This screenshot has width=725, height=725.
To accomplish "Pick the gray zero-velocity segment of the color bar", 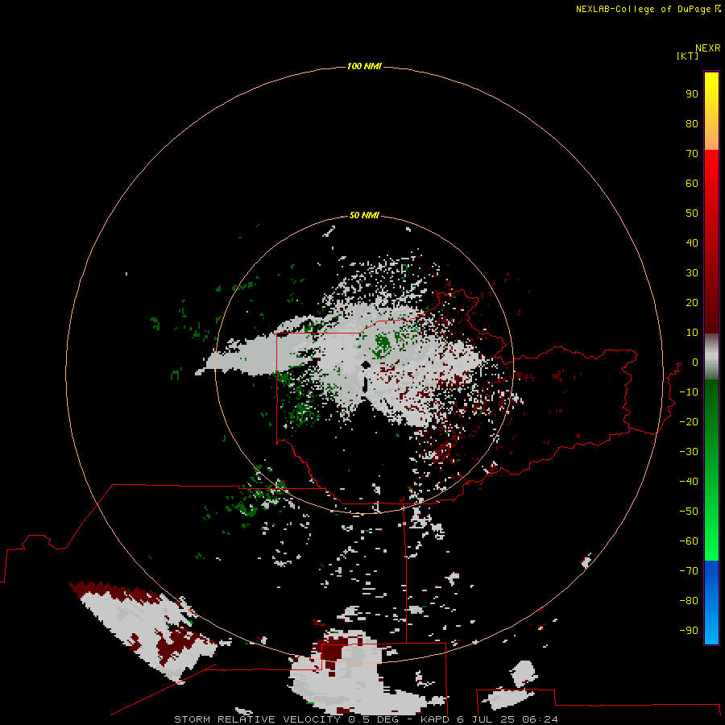I will [711, 356].
